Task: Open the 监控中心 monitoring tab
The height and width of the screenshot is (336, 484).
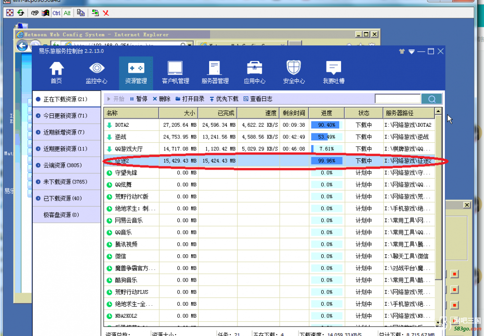Action: tap(97, 73)
